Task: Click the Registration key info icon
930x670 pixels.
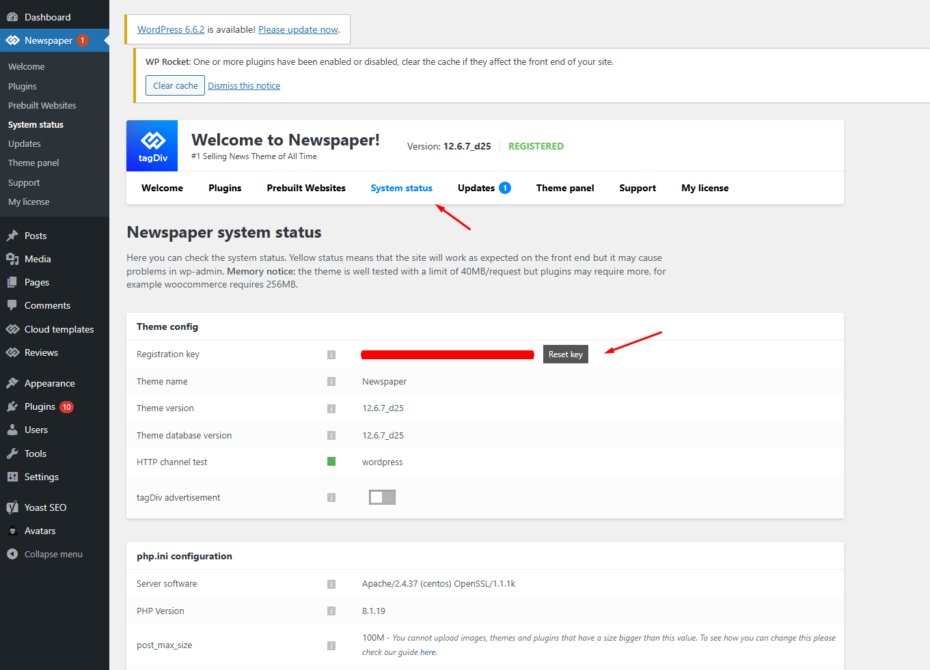Action: 331,354
